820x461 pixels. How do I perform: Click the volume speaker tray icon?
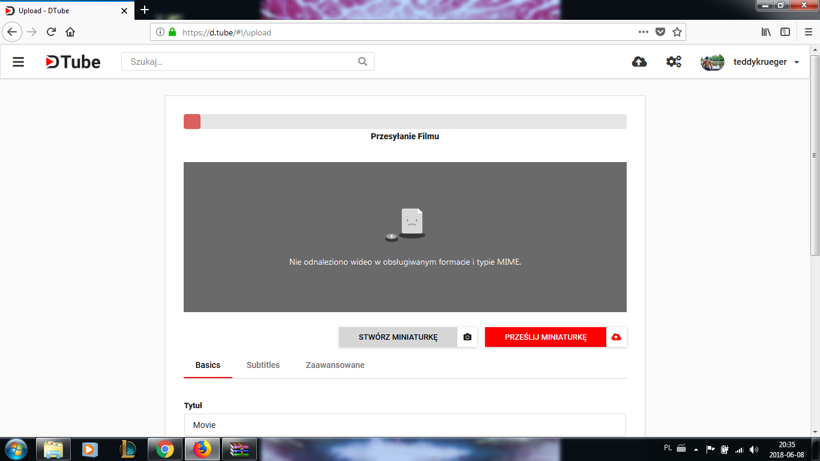tap(754, 449)
